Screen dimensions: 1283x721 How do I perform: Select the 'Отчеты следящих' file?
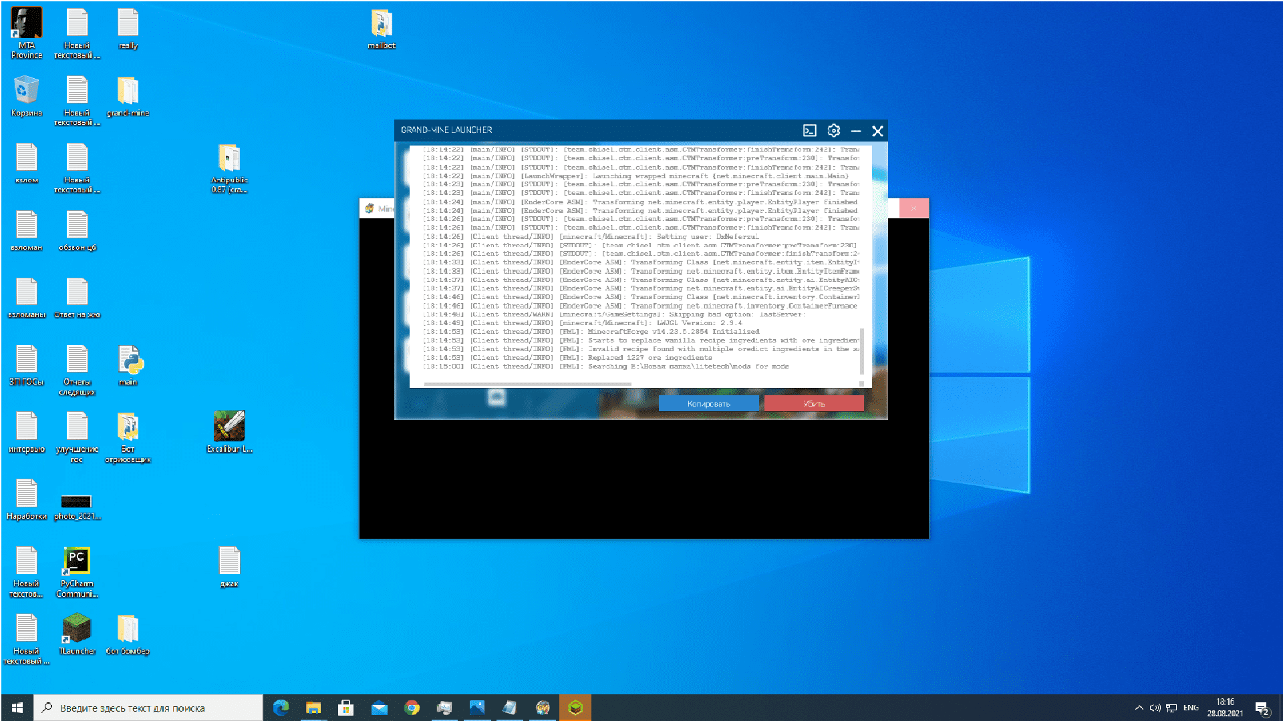(77, 371)
